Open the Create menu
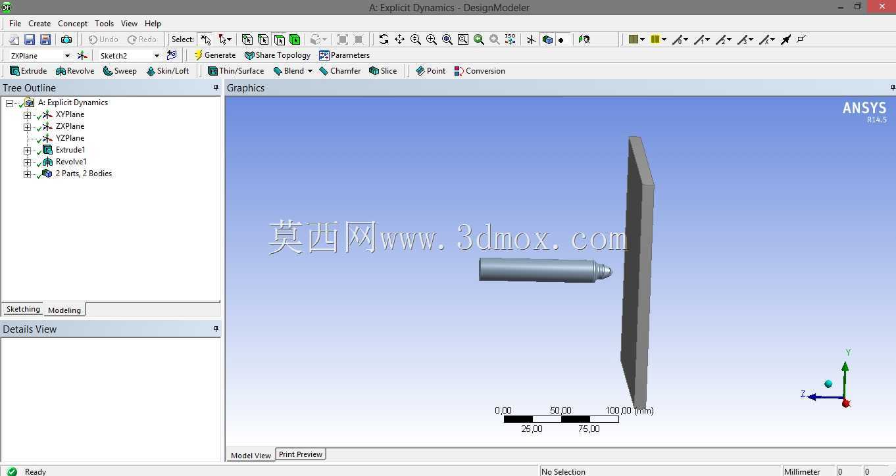The image size is (896, 476). (39, 24)
